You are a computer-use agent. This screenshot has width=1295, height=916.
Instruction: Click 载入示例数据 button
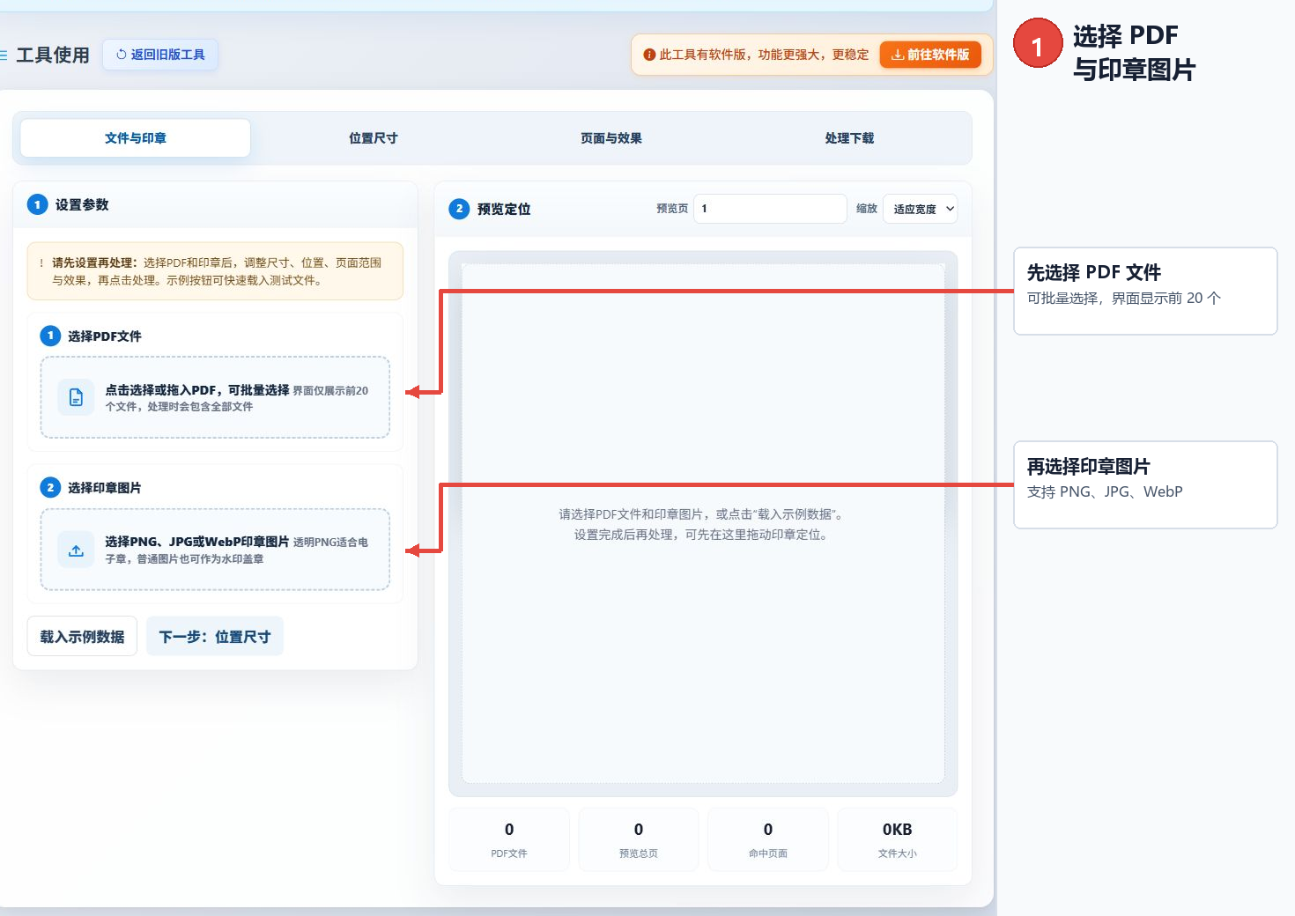click(82, 636)
